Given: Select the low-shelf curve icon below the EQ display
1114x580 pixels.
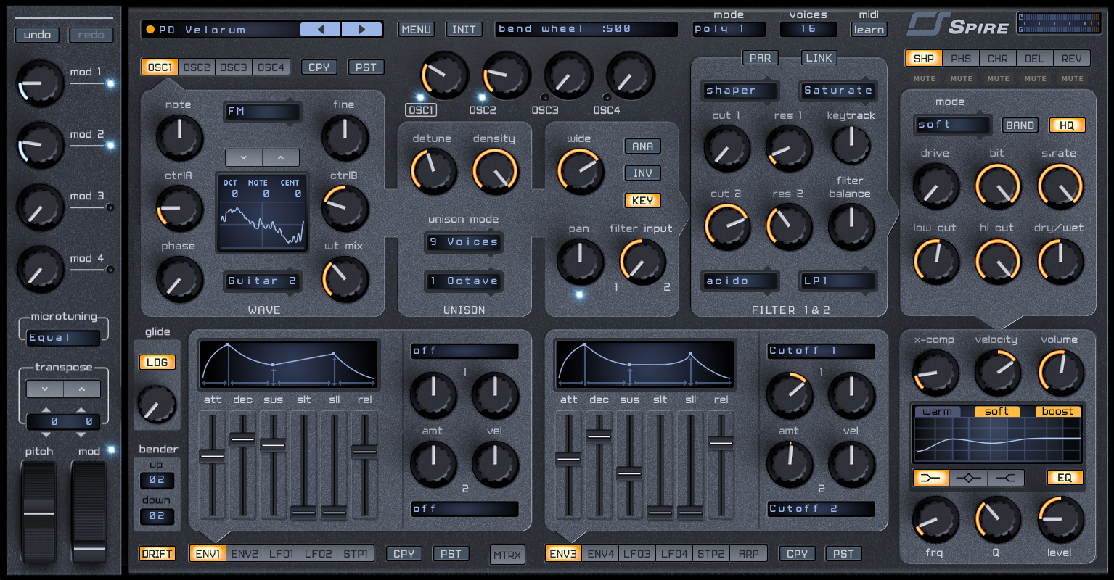Looking at the screenshot, I should point(930,478).
